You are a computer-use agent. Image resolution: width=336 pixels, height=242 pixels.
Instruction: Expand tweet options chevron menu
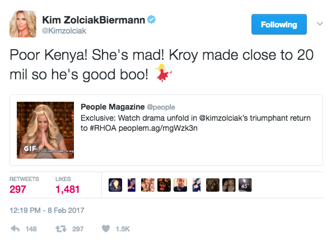[320, 24]
